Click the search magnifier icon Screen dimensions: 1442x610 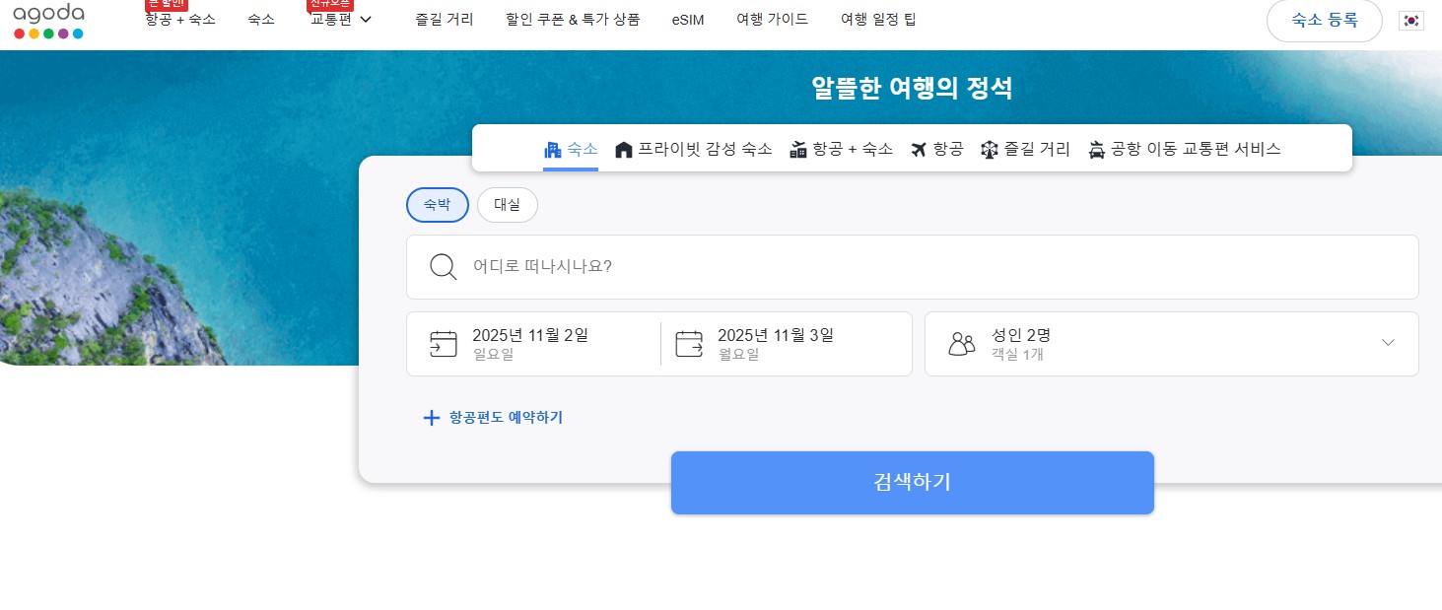coord(443,266)
